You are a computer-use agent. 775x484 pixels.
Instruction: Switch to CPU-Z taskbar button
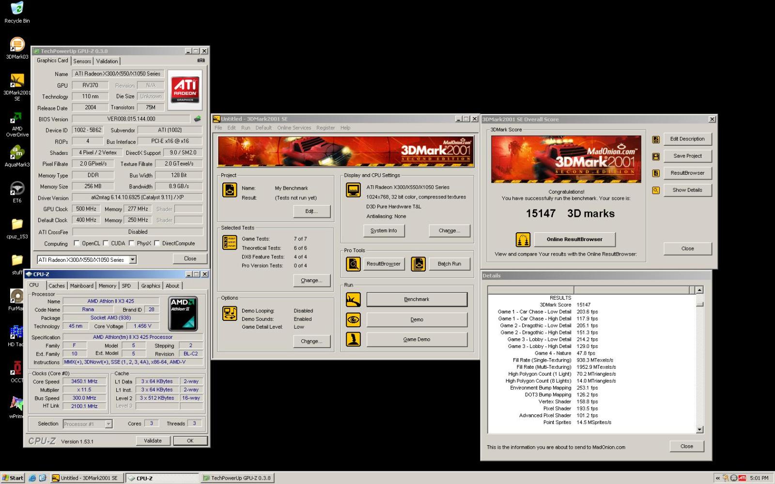tap(162, 478)
